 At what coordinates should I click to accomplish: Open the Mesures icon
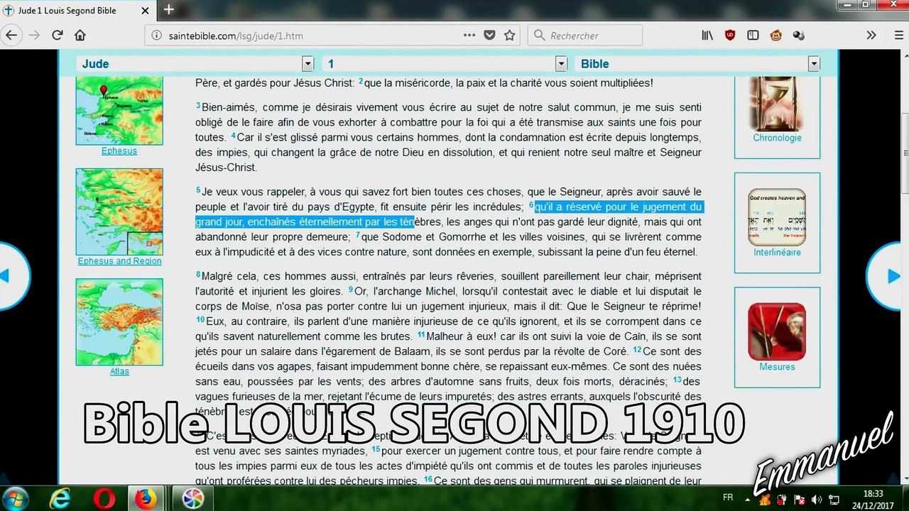click(x=777, y=331)
